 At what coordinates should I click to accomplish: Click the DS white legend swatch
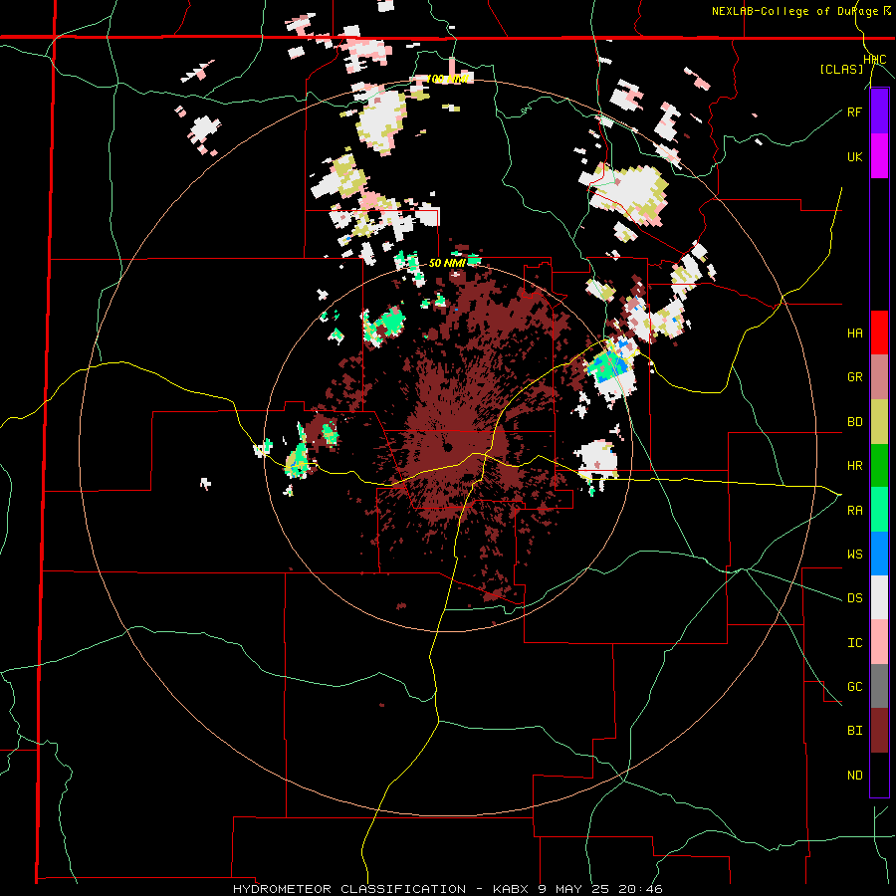879,597
